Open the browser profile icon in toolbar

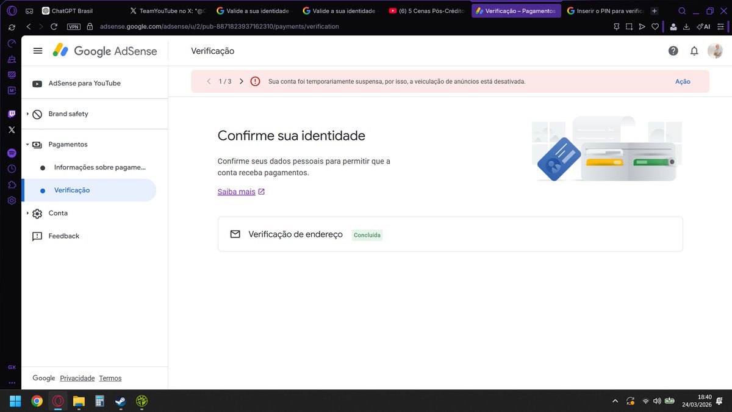pyautogui.click(x=673, y=26)
